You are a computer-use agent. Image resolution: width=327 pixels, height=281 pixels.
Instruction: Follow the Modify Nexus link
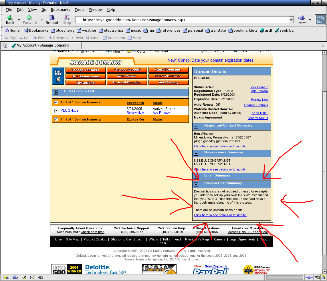coord(258,118)
